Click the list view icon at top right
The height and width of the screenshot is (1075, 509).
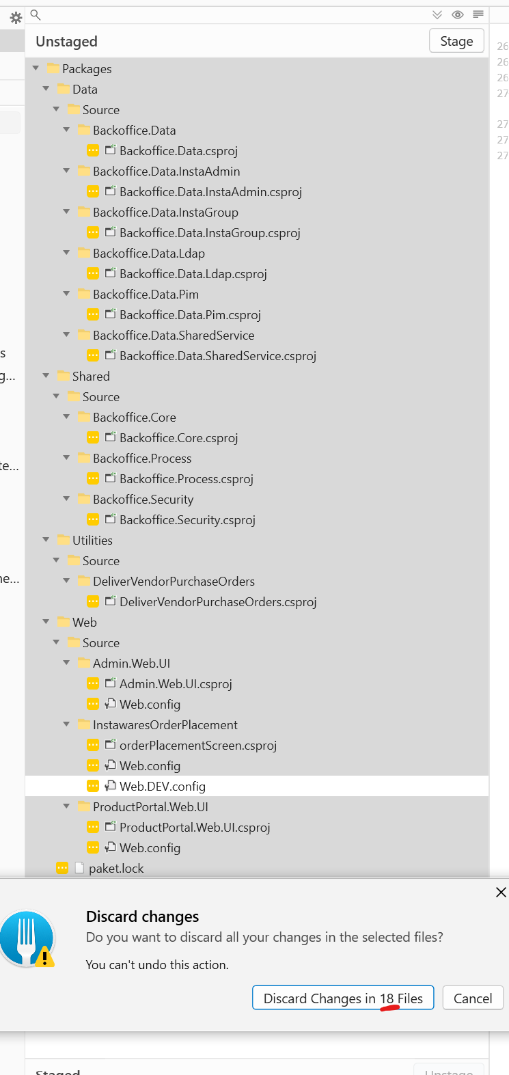478,14
